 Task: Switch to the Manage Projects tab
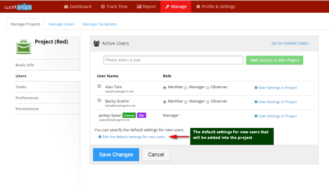(25, 24)
